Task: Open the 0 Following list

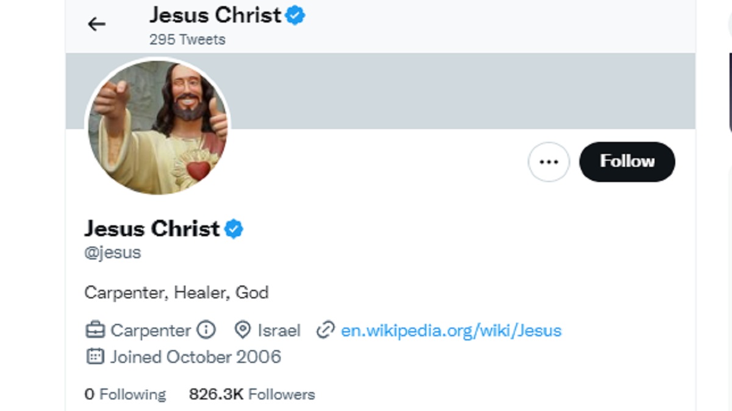Action: (x=125, y=395)
